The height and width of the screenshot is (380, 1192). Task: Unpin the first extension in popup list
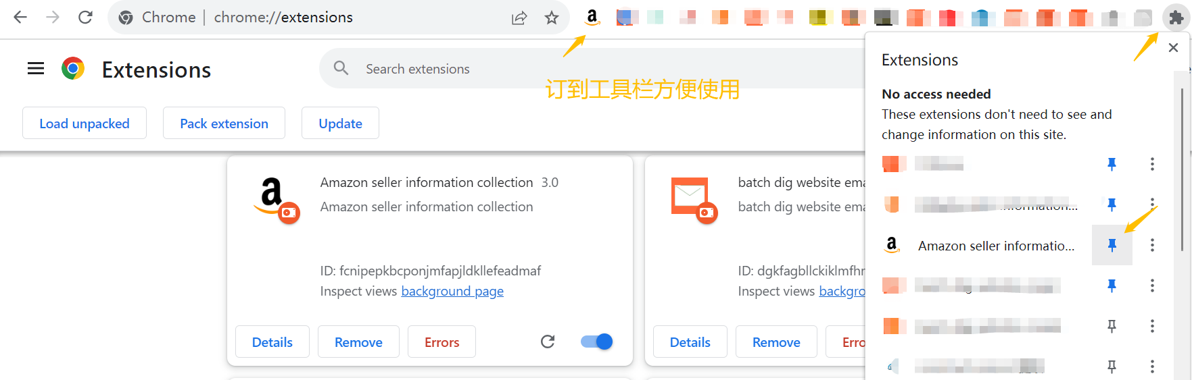[x=1112, y=164]
